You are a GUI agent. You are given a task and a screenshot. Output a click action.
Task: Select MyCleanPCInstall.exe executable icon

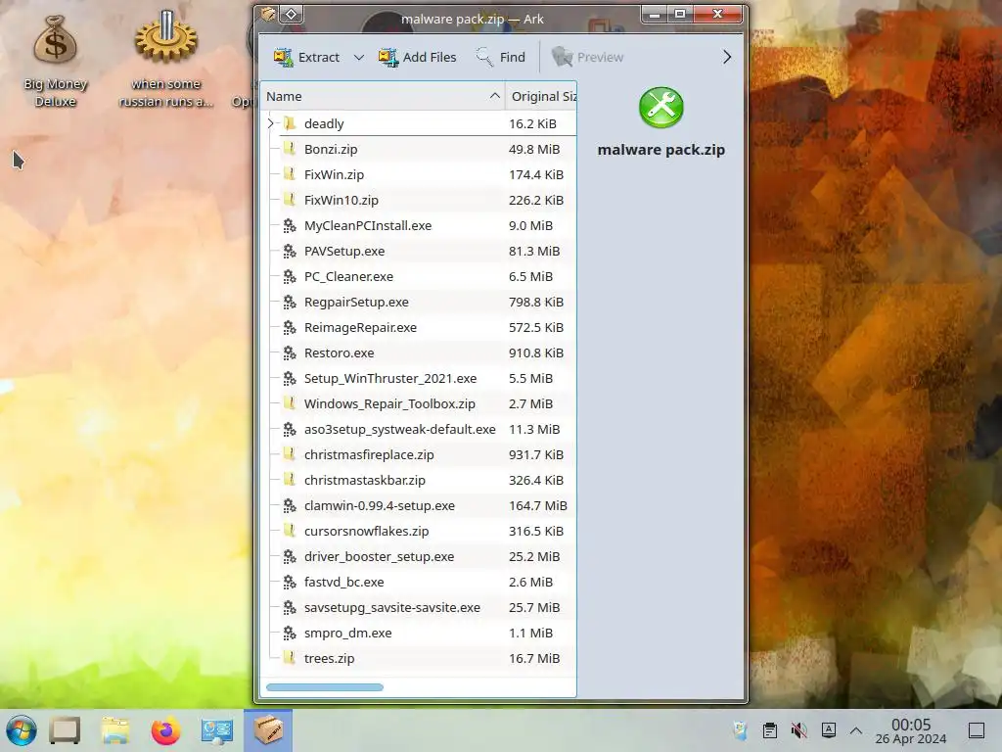[290, 226]
